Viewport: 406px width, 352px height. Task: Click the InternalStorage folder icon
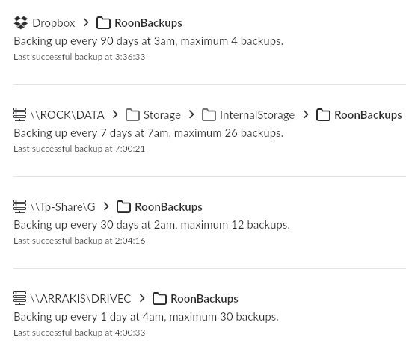point(209,114)
